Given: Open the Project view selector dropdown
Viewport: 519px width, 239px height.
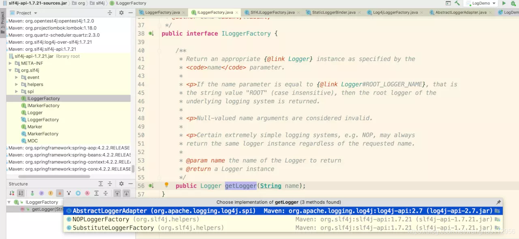Looking at the screenshot, I should 24,13.
